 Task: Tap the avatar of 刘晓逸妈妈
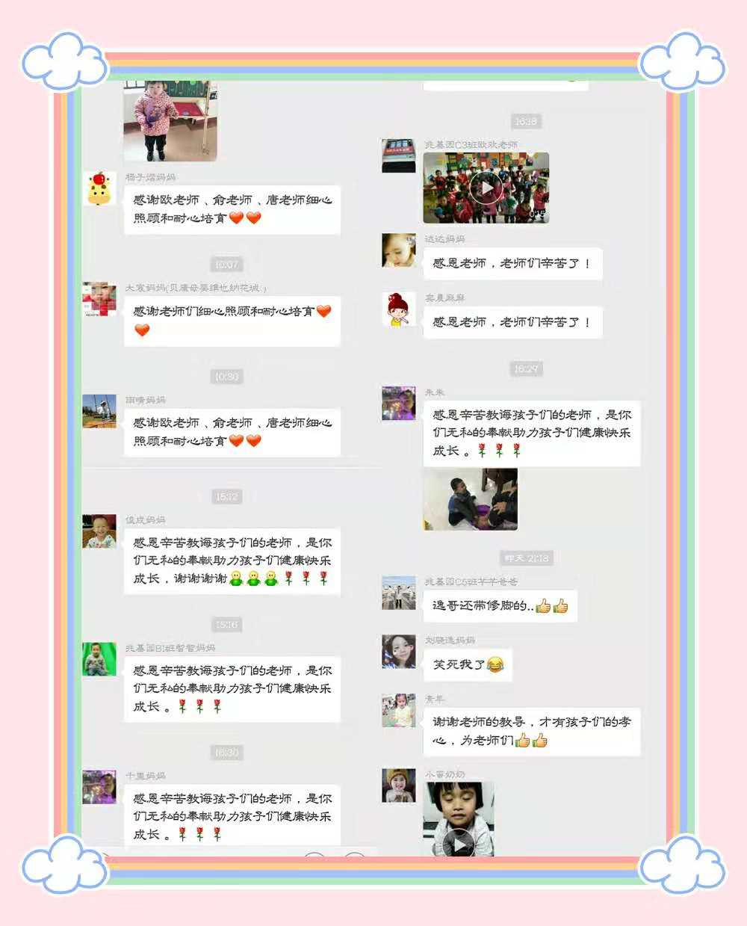point(399,652)
